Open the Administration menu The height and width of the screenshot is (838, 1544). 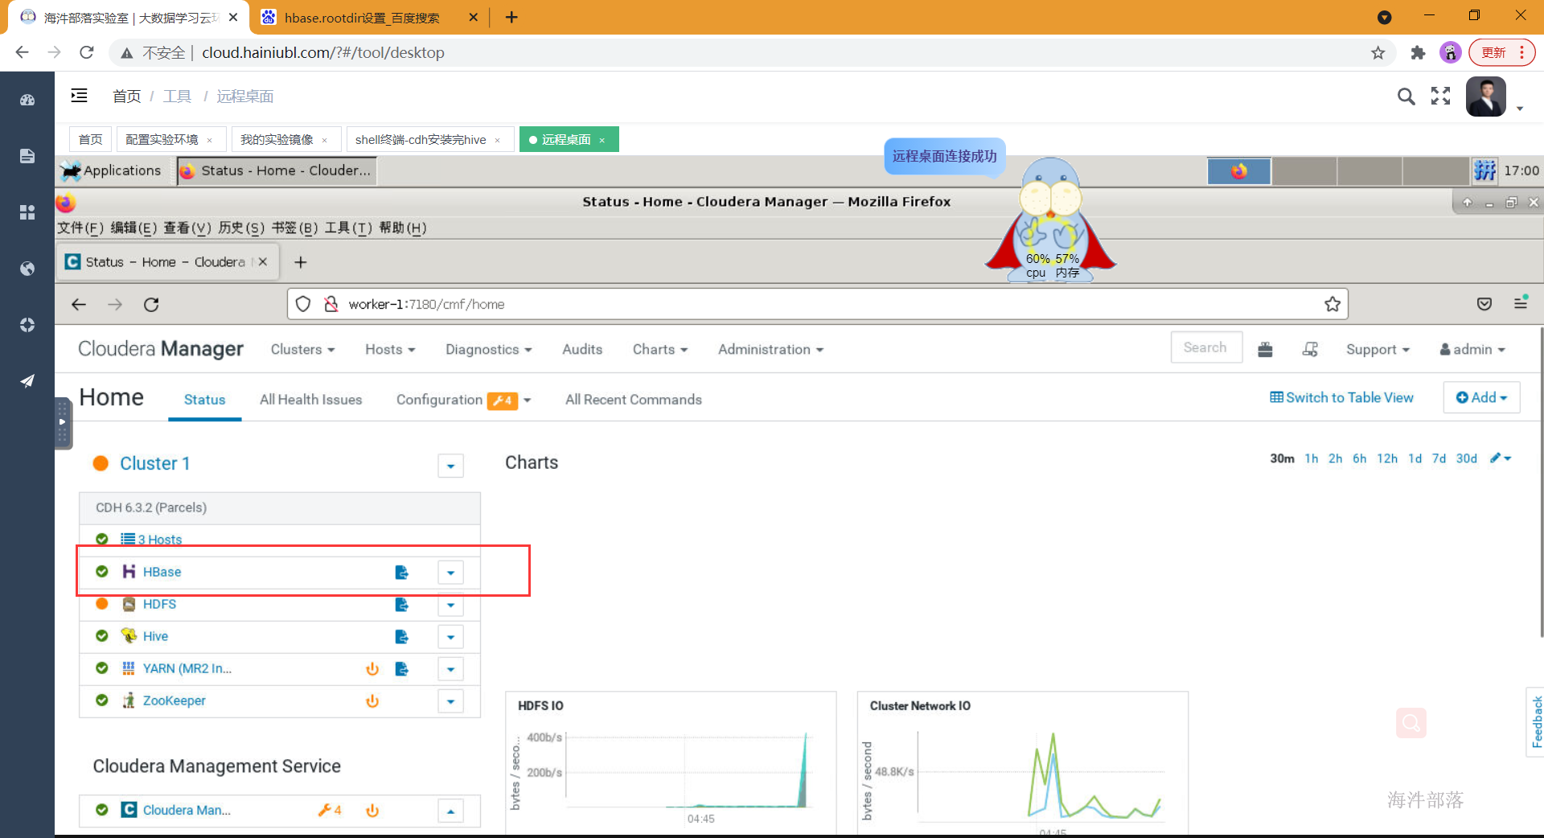click(x=770, y=349)
